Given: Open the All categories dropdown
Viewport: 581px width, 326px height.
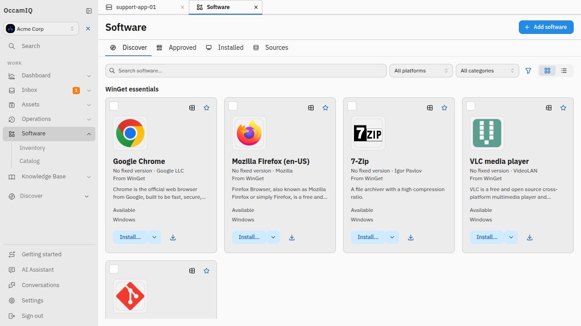Looking at the screenshot, I should (487, 71).
